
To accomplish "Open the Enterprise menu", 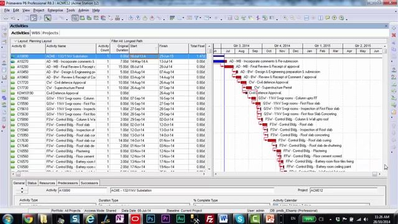I will pyautogui.click(x=55, y=11).
